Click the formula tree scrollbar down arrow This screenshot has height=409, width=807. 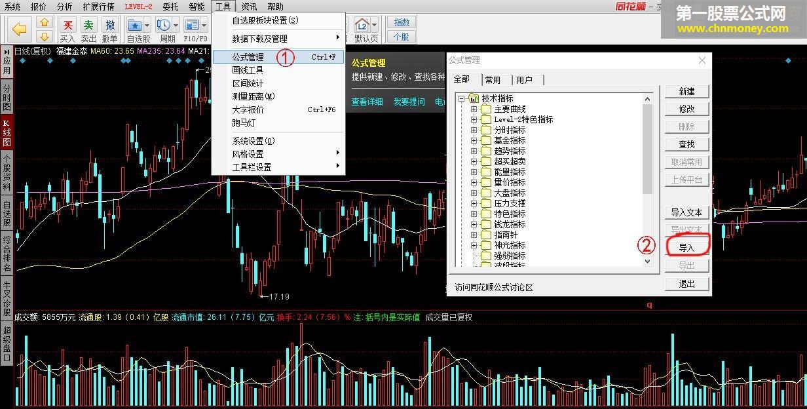pyautogui.click(x=648, y=261)
